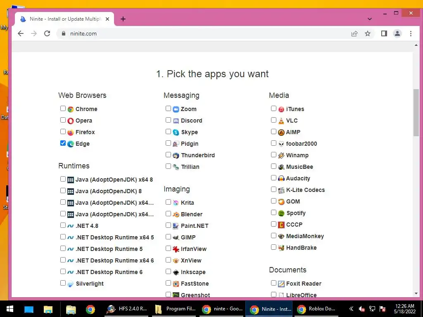Screen dimensions: 423x317
Task: Show hidden tray icons chevron
Action: point(351,309)
